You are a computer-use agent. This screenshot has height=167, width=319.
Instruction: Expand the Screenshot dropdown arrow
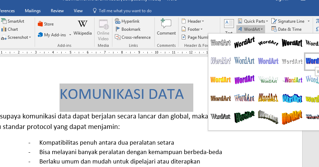(x=30, y=37)
